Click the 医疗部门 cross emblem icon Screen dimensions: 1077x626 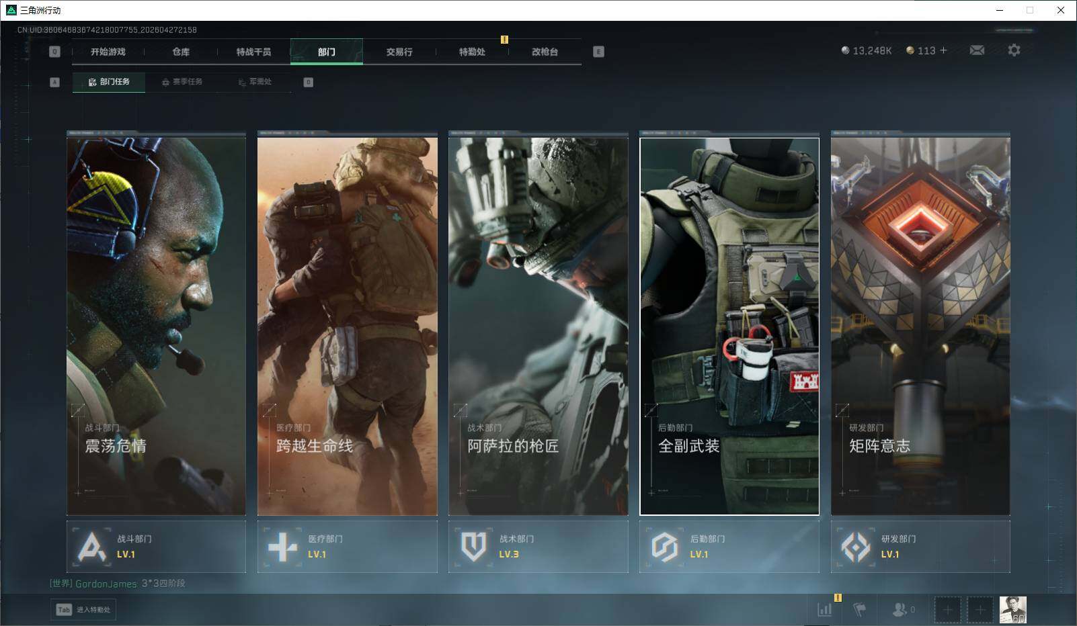[282, 547]
